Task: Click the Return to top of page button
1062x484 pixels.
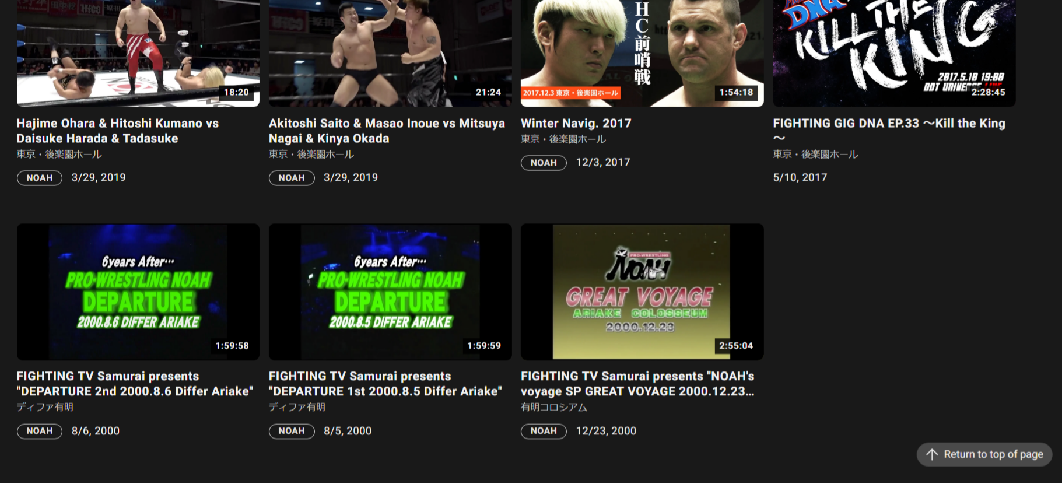Action: [x=984, y=454]
